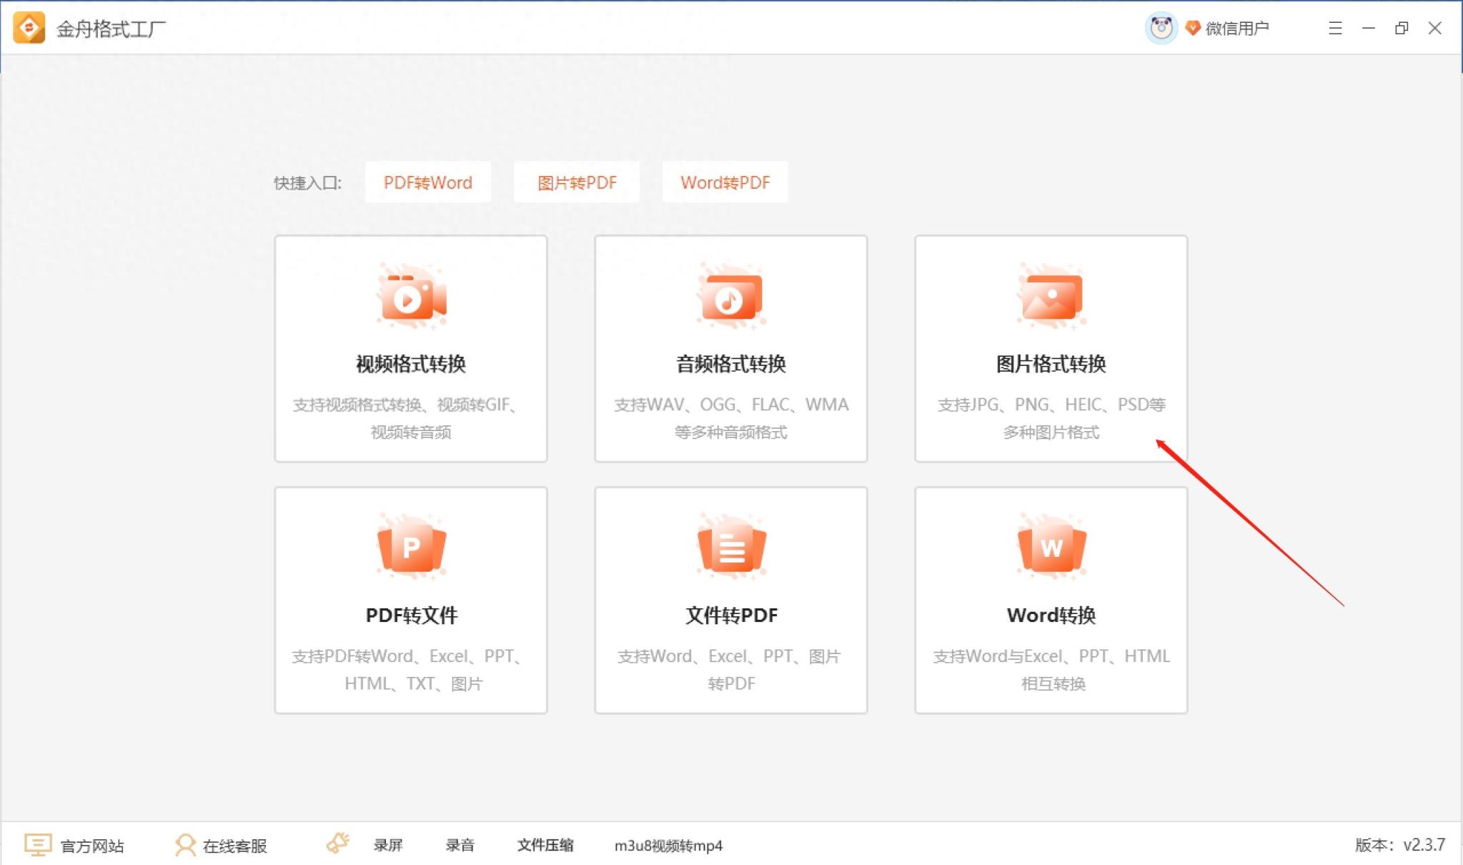Viewport: 1463px width, 865px height.
Task: Start the 录屏 screen recording tool
Action: (x=388, y=846)
